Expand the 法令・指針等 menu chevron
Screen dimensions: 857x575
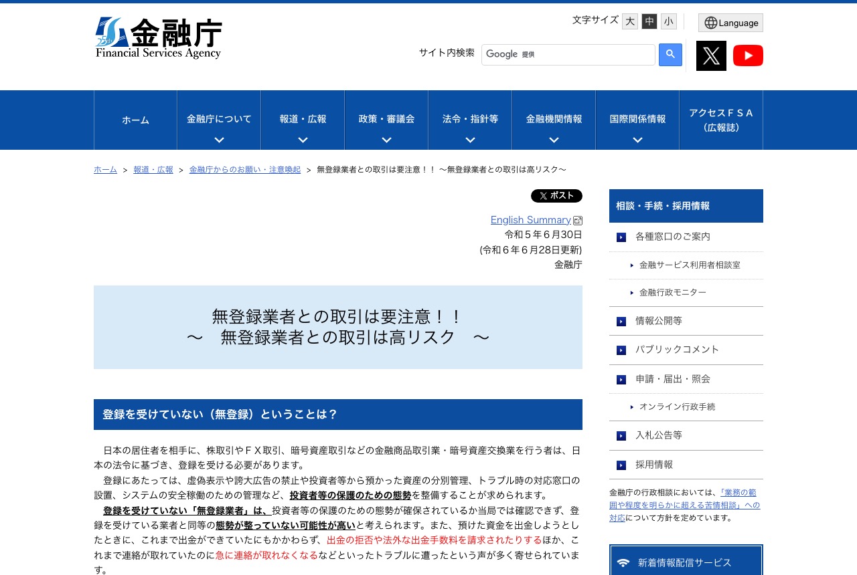pyautogui.click(x=470, y=140)
